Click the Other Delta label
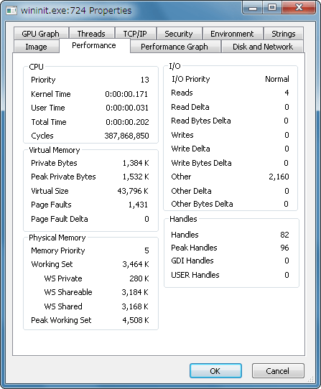Screen dimensions: 321x389 tap(192, 191)
